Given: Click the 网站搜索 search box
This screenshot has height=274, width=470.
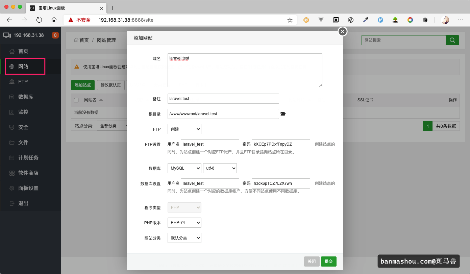Looking at the screenshot, I should click(404, 40).
